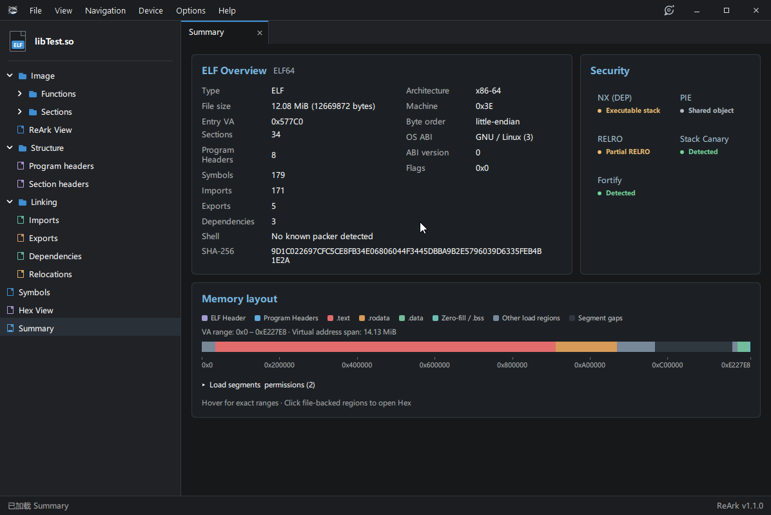Click the Summary page icon in sidebar

10,328
